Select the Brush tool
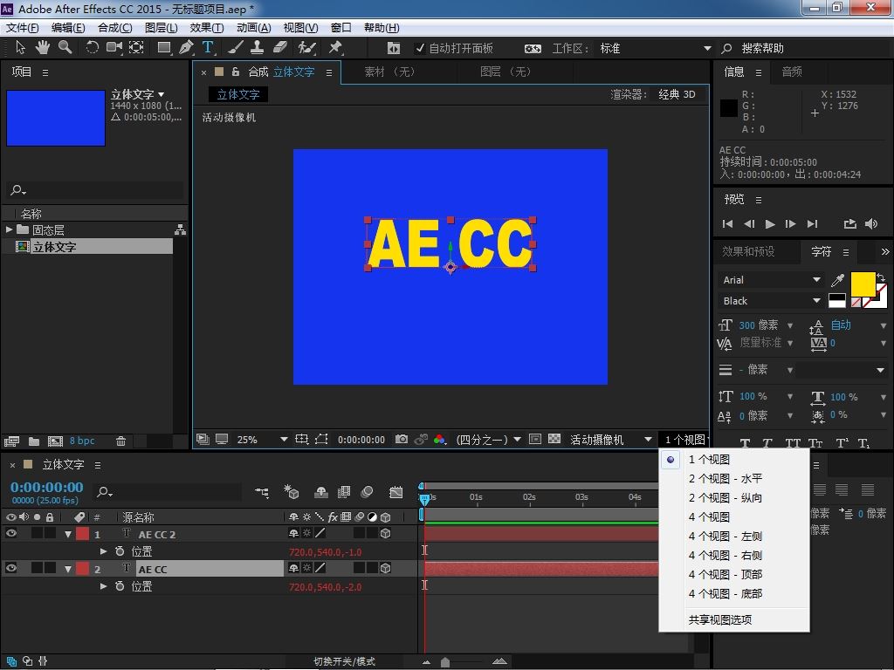The height and width of the screenshot is (670, 894). click(x=236, y=48)
